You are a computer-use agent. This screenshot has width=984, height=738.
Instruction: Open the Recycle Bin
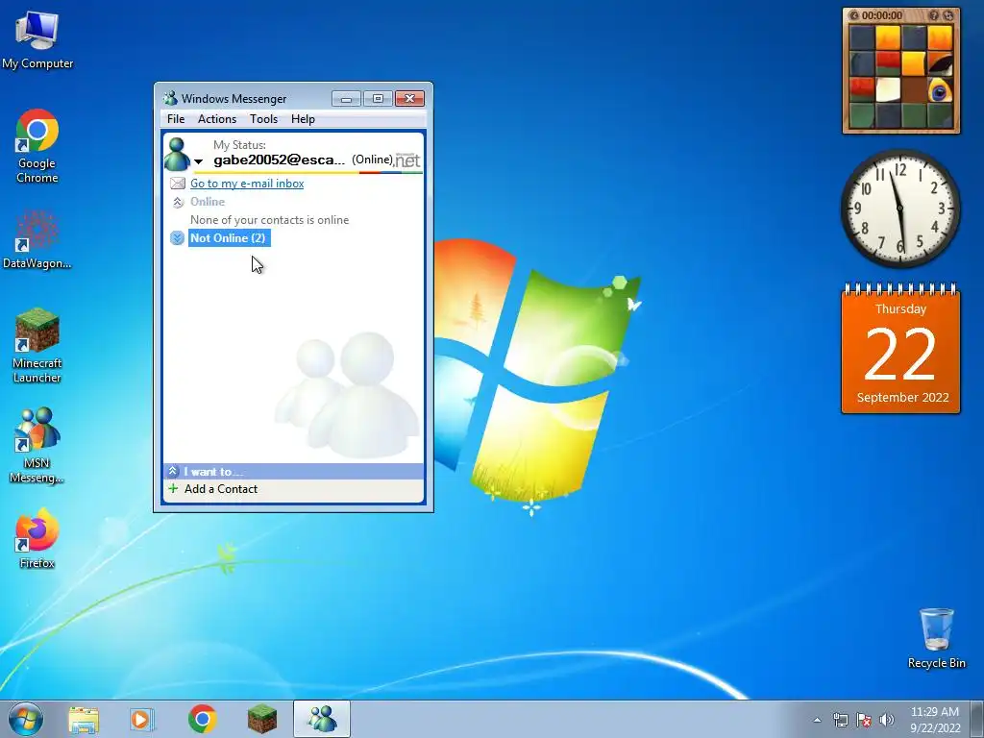point(936,638)
